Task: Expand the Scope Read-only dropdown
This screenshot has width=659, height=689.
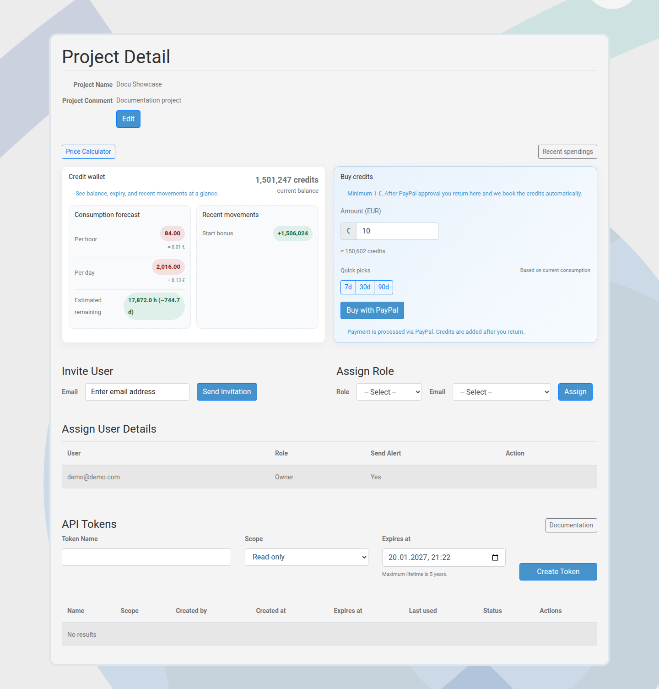Action: tap(307, 557)
